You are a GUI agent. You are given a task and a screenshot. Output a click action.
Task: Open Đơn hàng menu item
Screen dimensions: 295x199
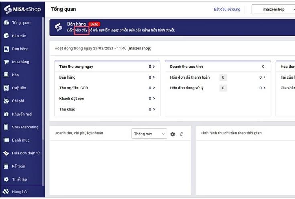(x=20, y=49)
